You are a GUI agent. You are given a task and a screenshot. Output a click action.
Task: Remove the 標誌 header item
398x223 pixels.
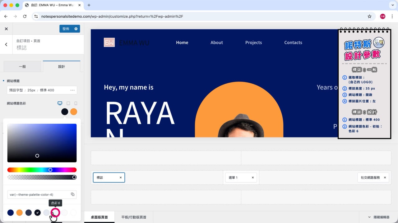point(121,177)
